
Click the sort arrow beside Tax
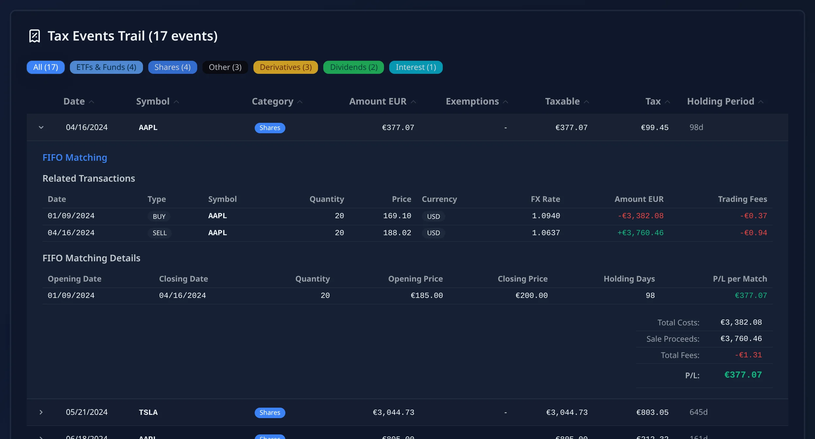(x=667, y=102)
